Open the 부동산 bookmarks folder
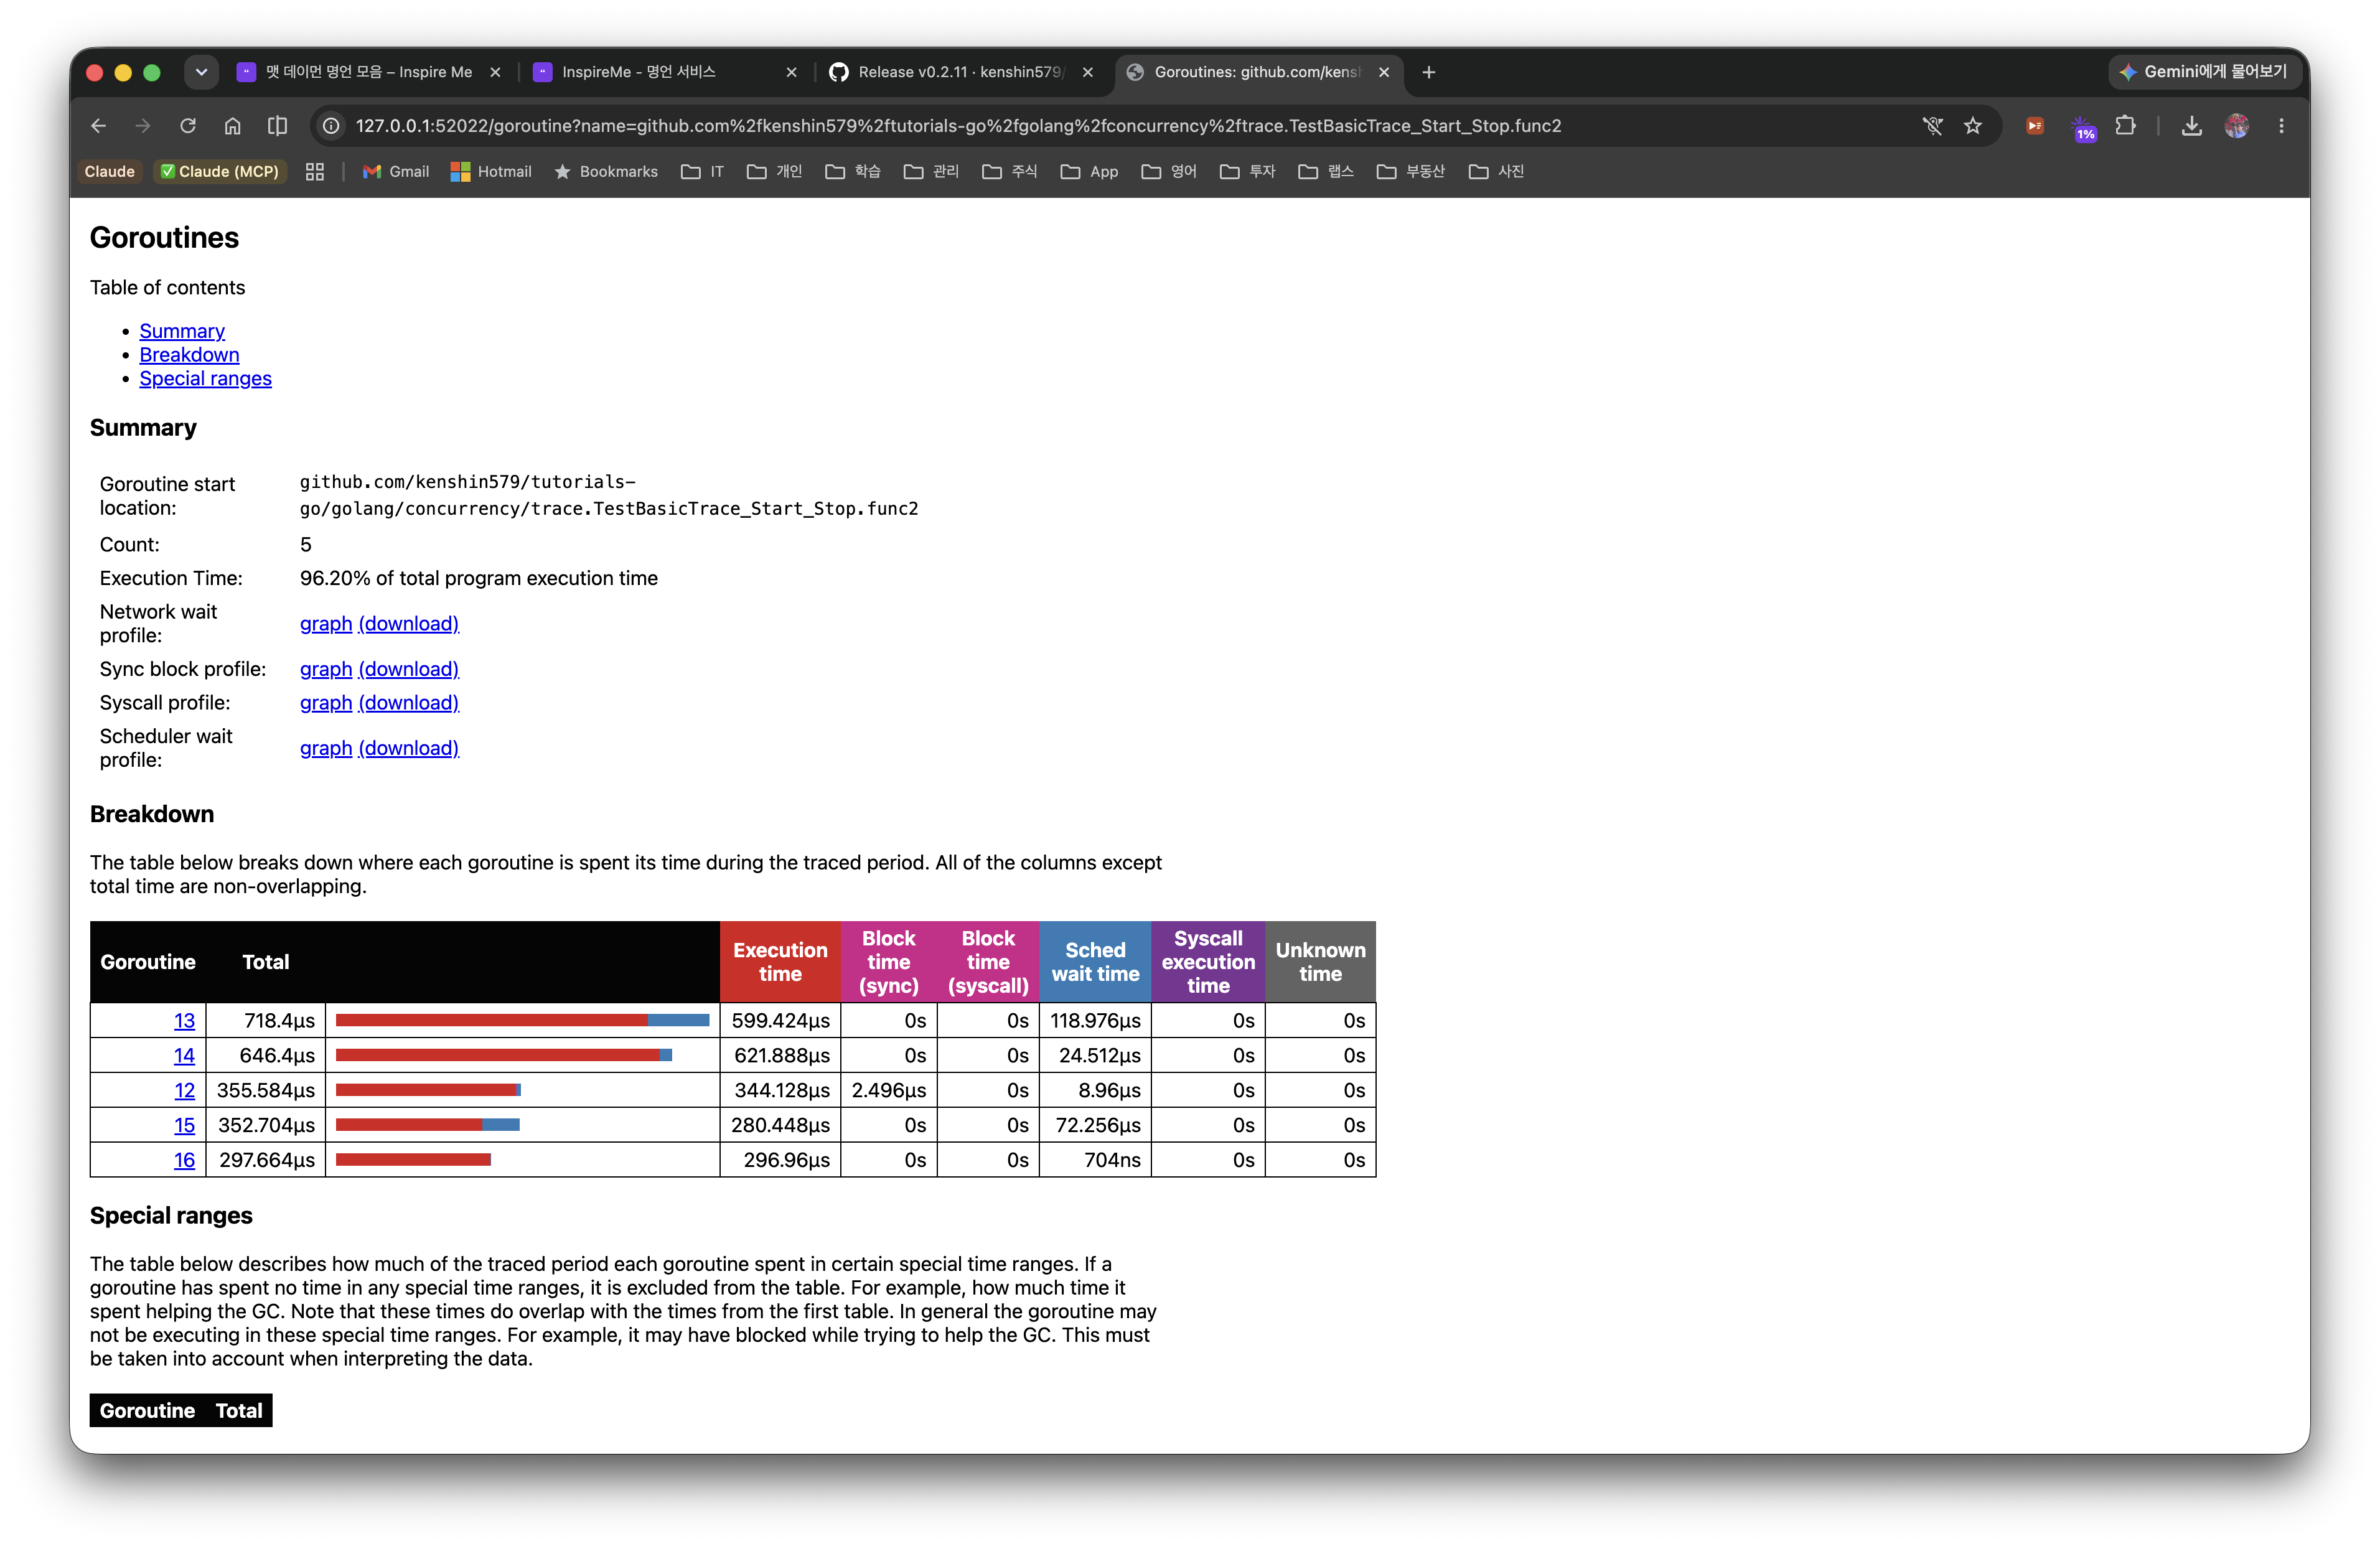Screen dimensions: 2380x1546 [1411, 172]
